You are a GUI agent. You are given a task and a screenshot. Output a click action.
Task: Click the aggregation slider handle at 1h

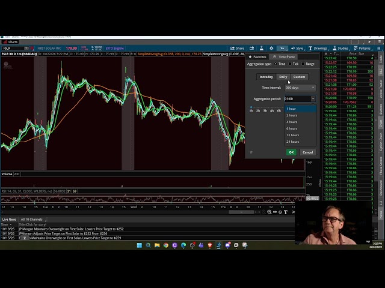251,107
